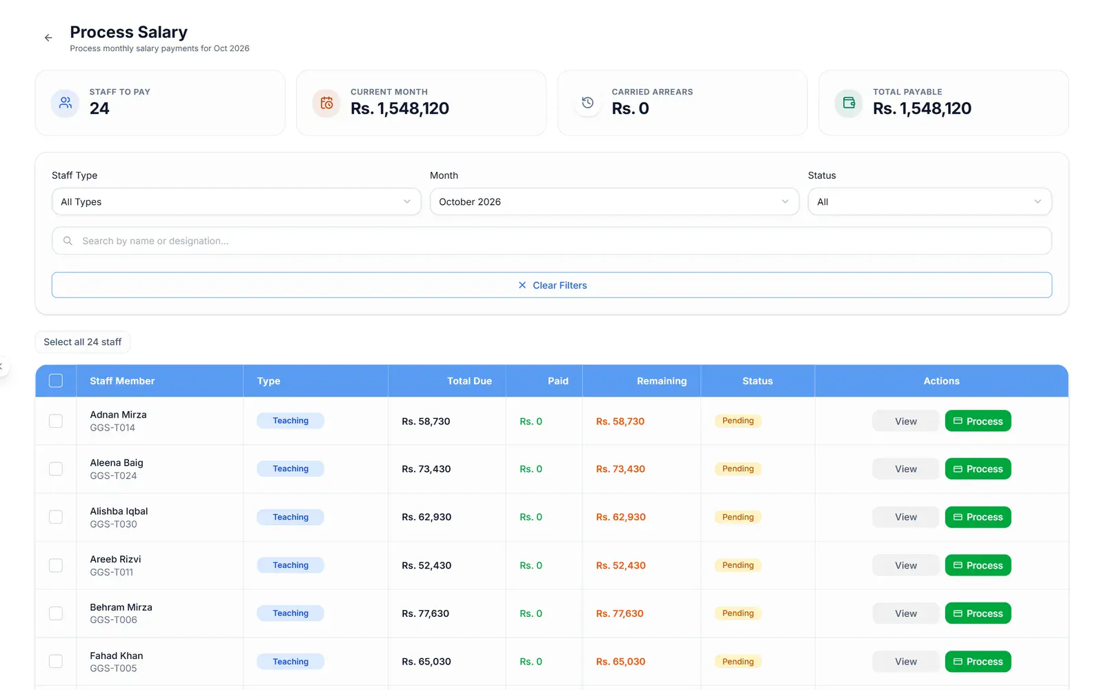This screenshot has height=690, width=1104.
Task: Open View for Alishba Iqbal
Action: click(x=905, y=517)
